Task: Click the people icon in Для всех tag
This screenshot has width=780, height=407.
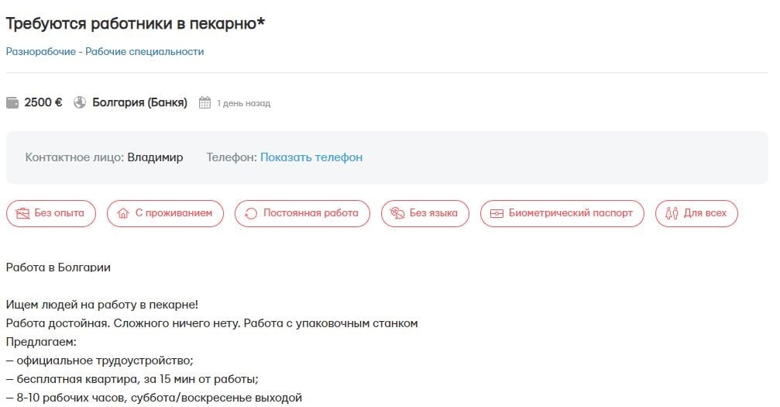Action: point(672,213)
